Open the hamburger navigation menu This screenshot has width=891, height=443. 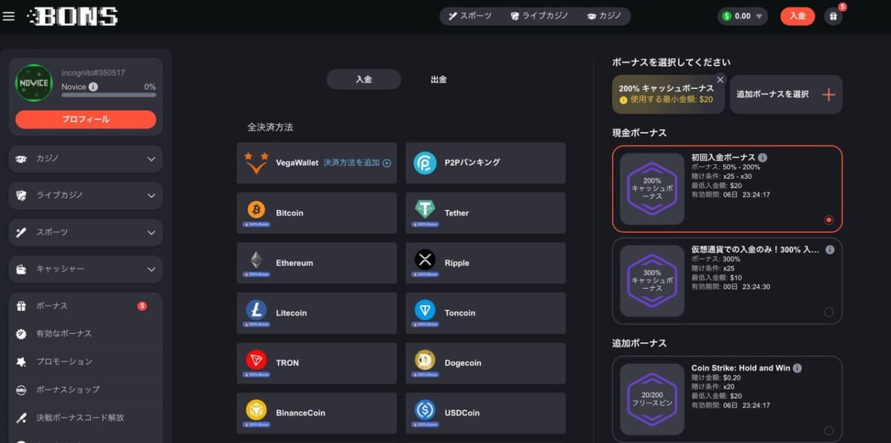pyautogui.click(x=10, y=16)
